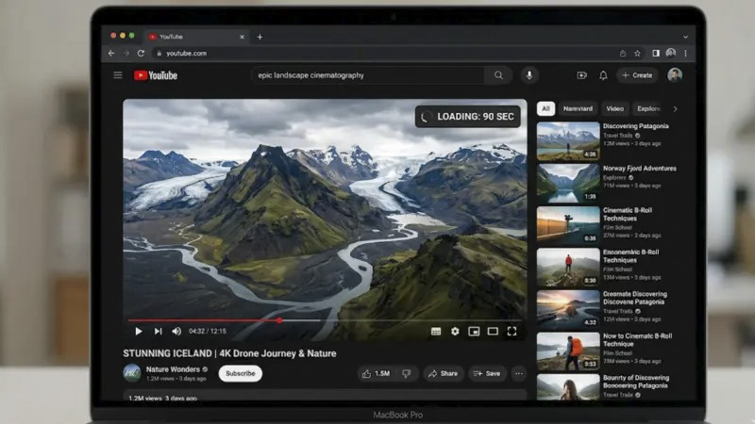Enter fullscreen mode in the video player

pos(512,332)
